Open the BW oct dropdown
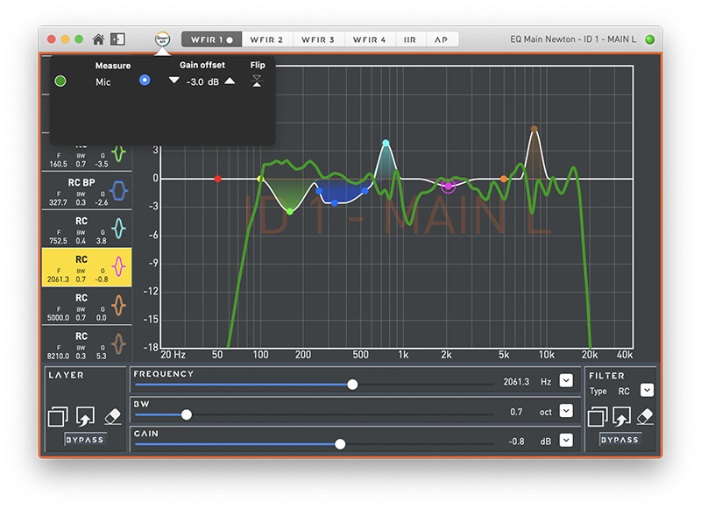 (566, 411)
